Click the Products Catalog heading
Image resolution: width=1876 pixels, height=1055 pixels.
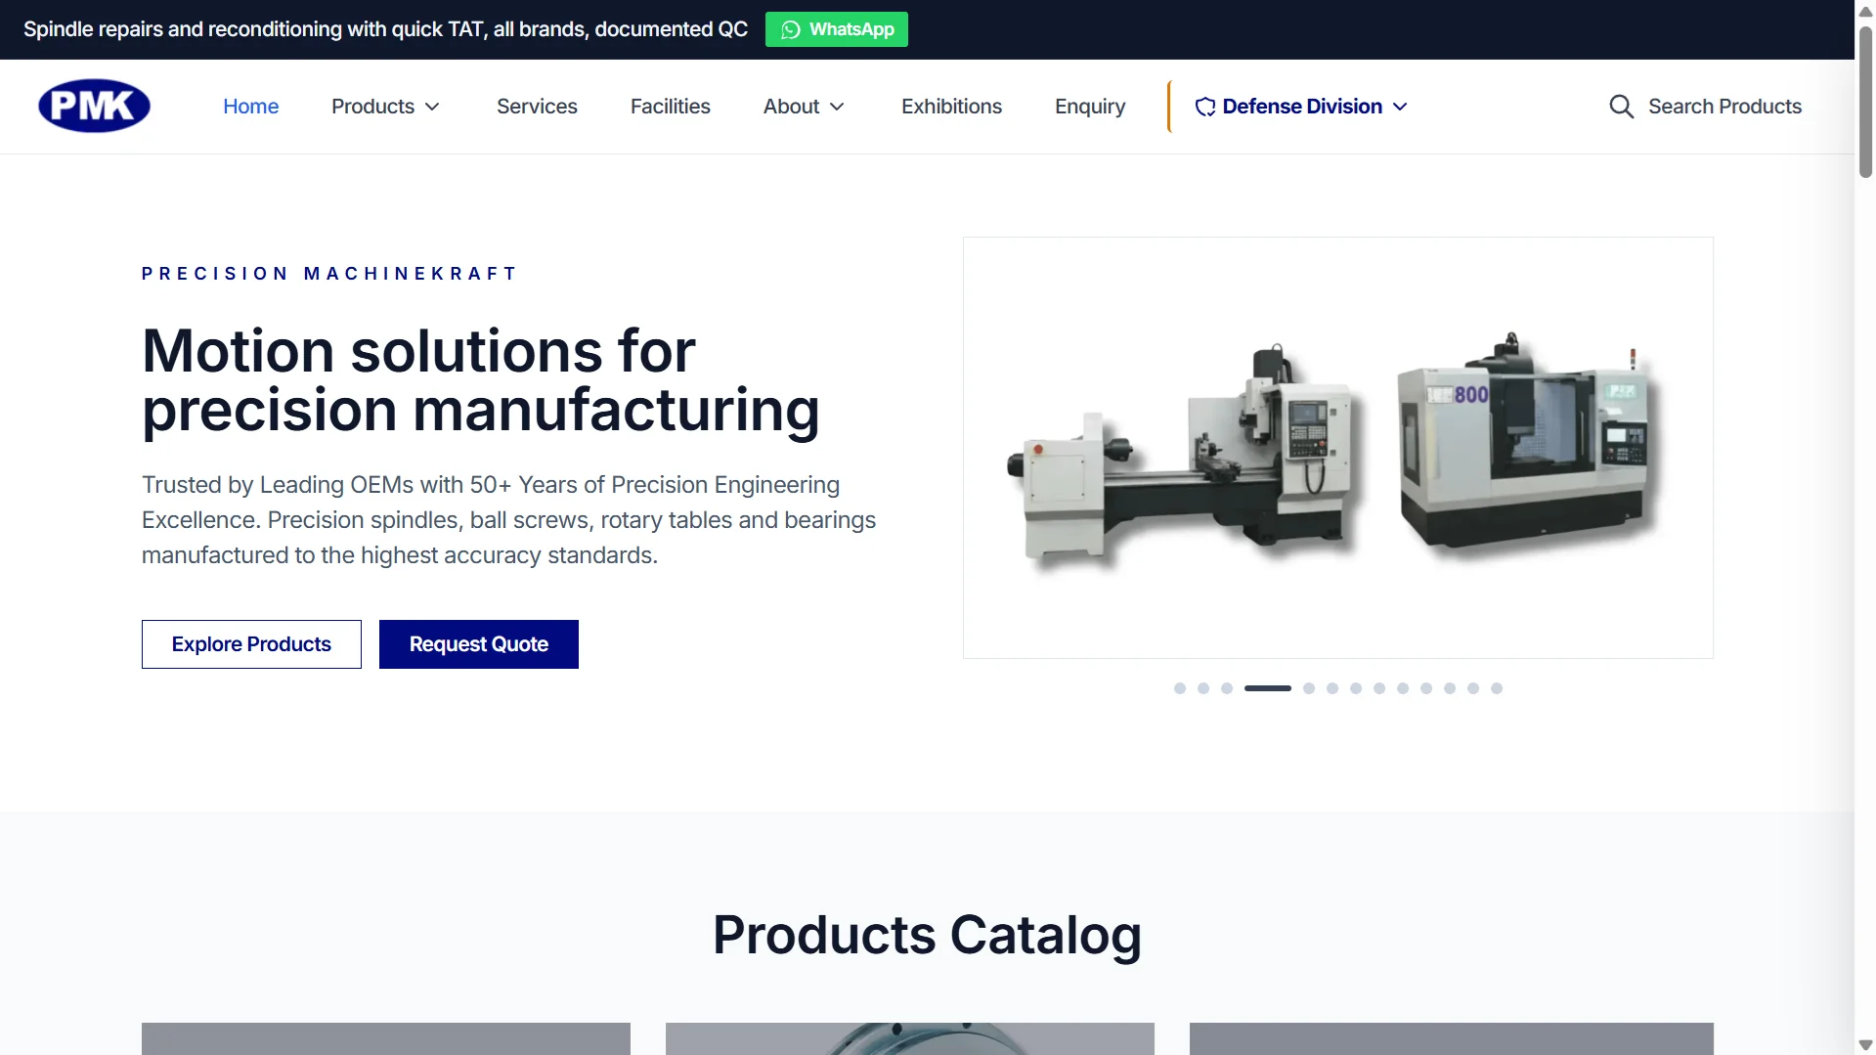click(927, 935)
